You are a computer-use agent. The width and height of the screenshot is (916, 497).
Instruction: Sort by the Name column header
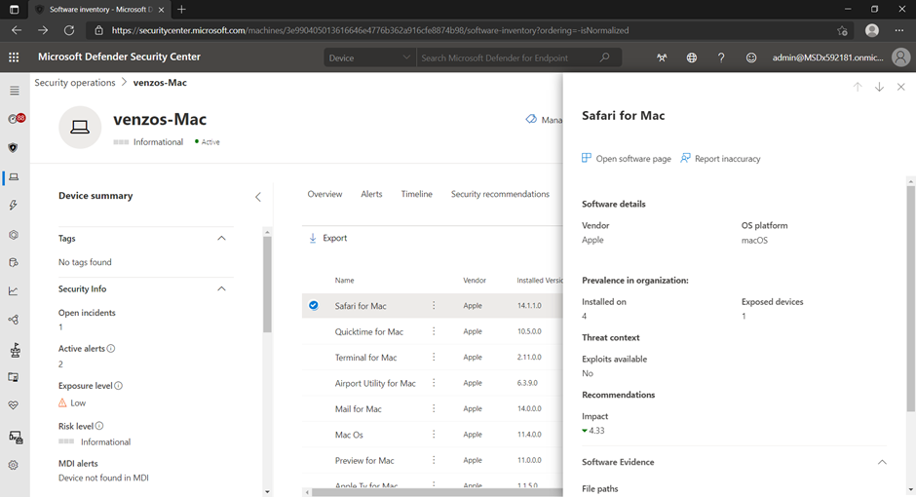point(344,281)
